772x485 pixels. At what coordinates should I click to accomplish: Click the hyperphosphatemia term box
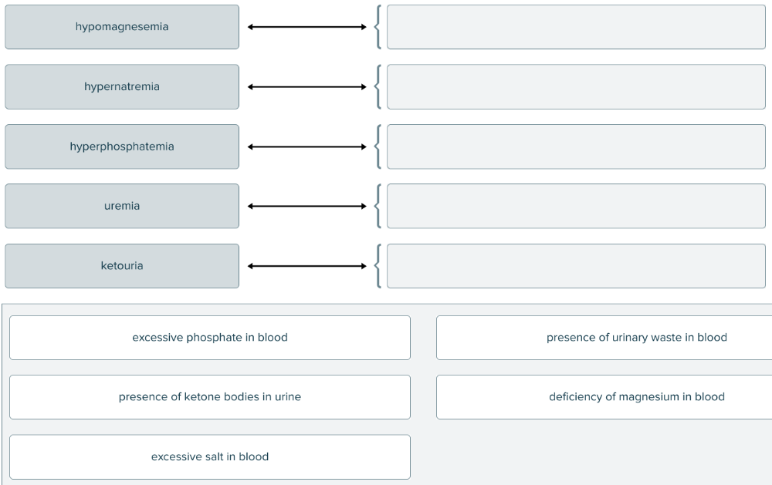pyautogui.click(x=122, y=147)
